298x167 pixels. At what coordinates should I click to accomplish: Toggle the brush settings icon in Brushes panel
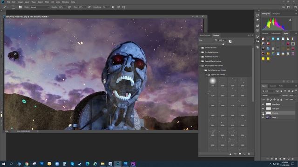[230, 41]
